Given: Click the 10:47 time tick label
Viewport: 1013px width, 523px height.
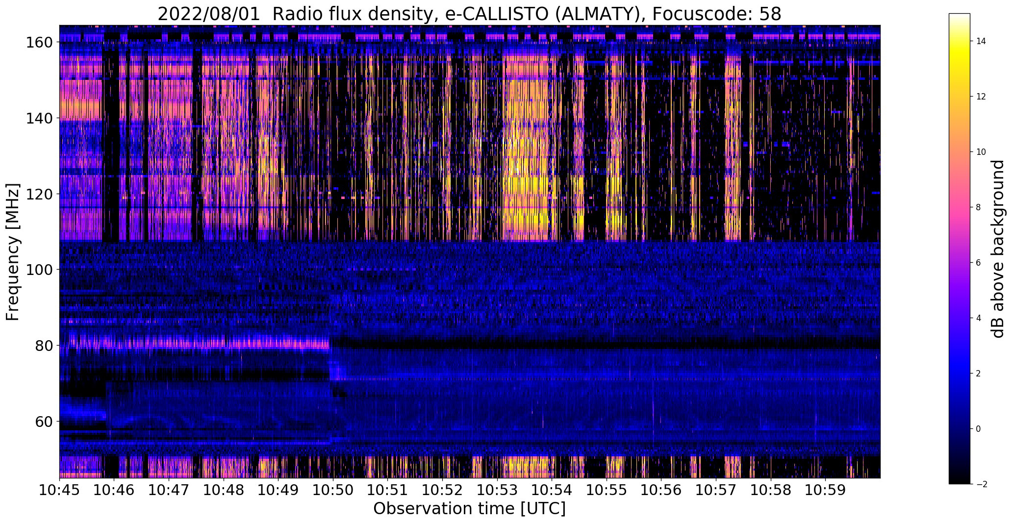Looking at the screenshot, I should point(169,490).
